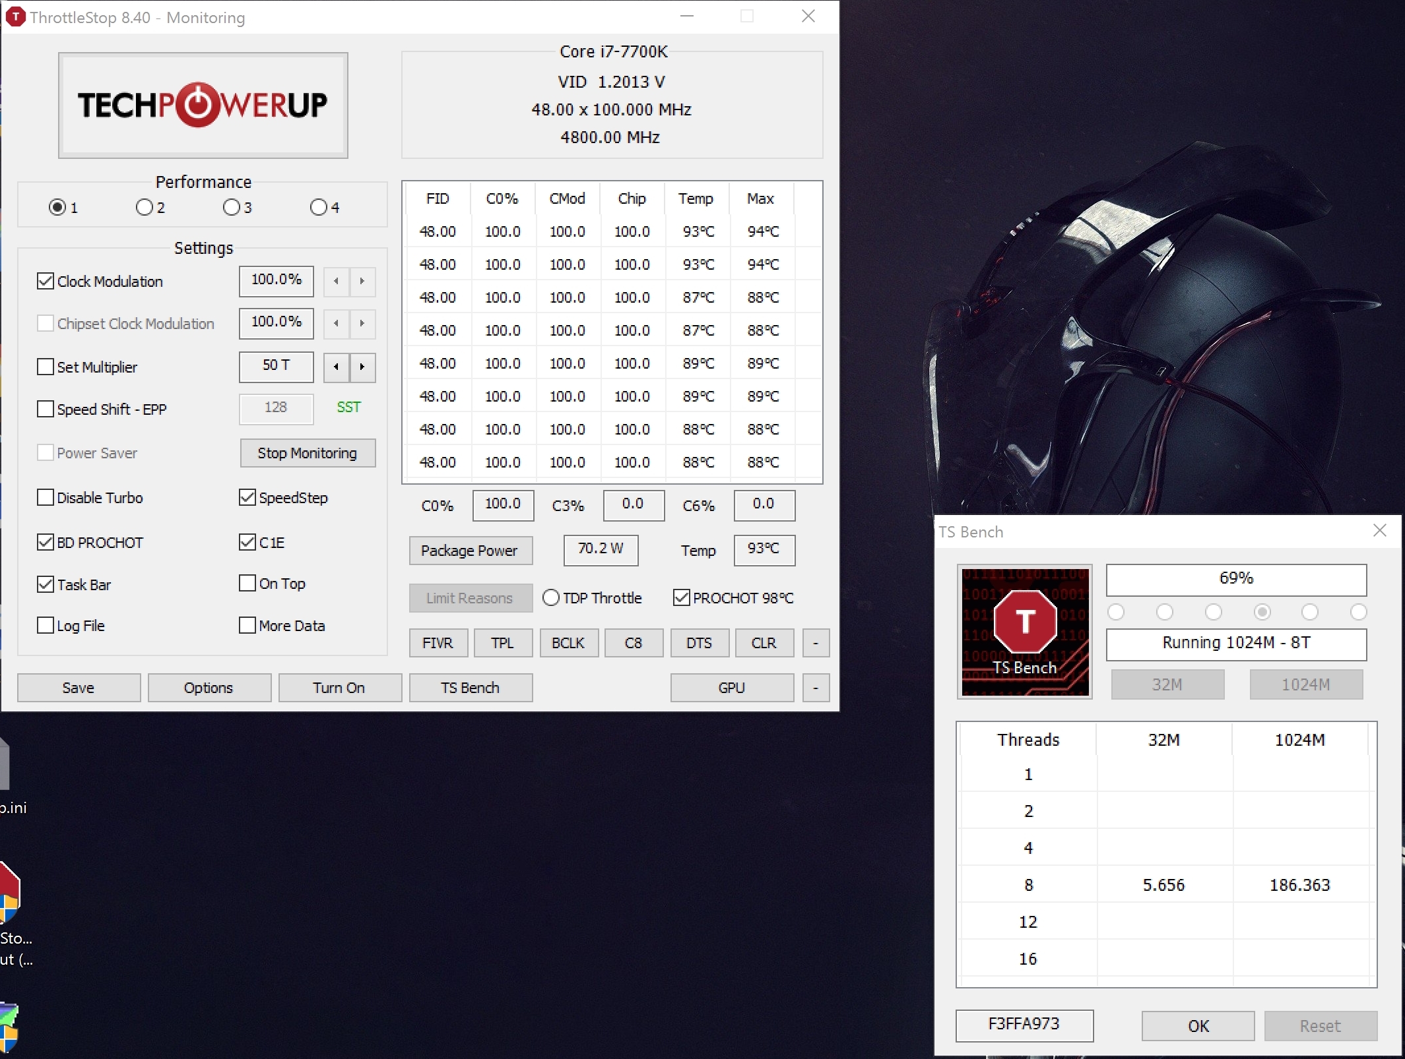
Task: Toggle the Speed Shift - EPP checkbox
Action: [46, 409]
